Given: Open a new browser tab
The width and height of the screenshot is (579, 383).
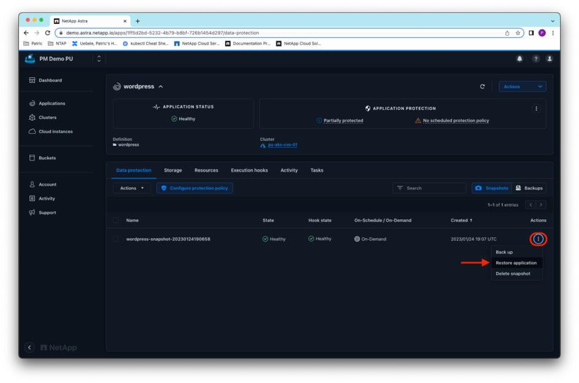Looking at the screenshot, I should click(137, 21).
